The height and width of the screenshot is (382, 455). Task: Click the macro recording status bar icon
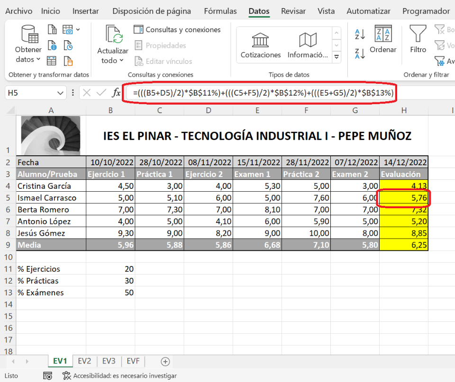pos(47,375)
